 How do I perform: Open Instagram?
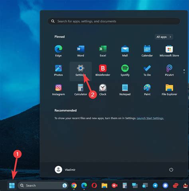pos(58,90)
